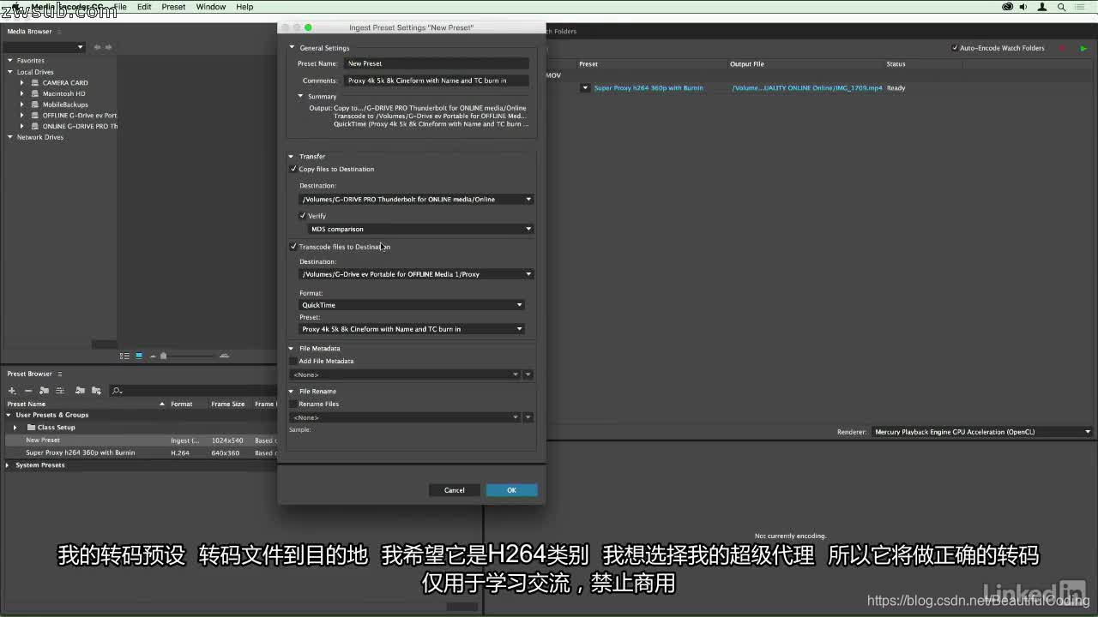This screenshot has height=617, width=1098.
Task: Open Spotlight search in the menu bar
Action: (1062, 7)
